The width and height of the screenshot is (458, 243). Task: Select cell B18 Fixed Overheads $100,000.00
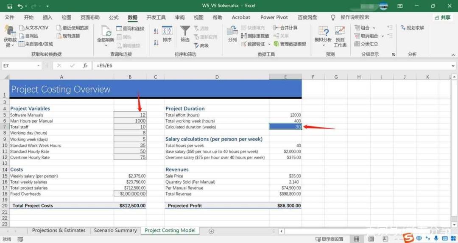click(130, 194)
